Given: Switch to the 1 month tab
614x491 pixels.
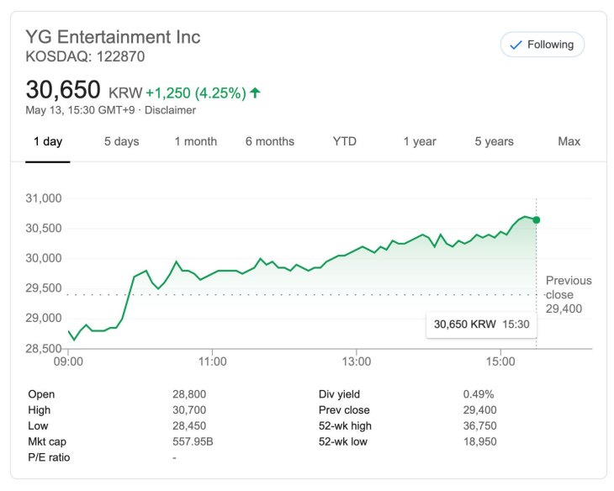Looking at the screenshot, I should 195,141.
